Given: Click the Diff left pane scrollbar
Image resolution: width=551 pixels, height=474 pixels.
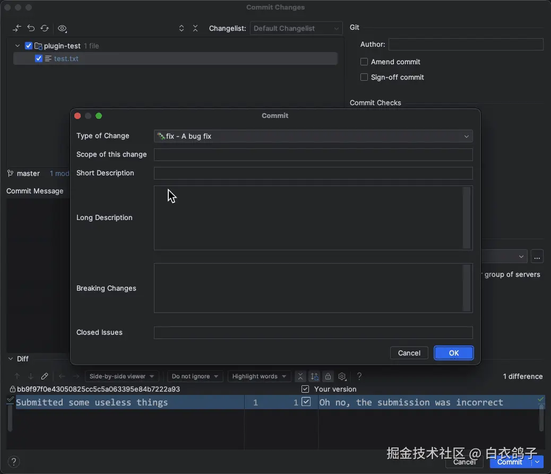Looking at the screenshot, I should (x=10, y=418).
